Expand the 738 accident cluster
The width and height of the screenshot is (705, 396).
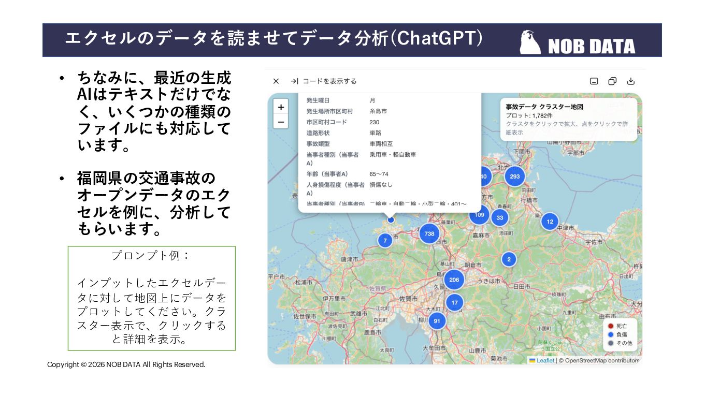pos(429,233)
